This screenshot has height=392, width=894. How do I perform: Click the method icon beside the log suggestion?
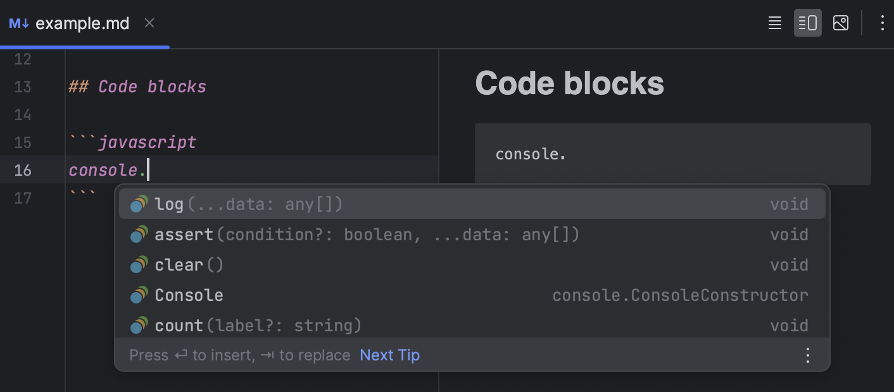pyautogui.click(x=139, y=204)
